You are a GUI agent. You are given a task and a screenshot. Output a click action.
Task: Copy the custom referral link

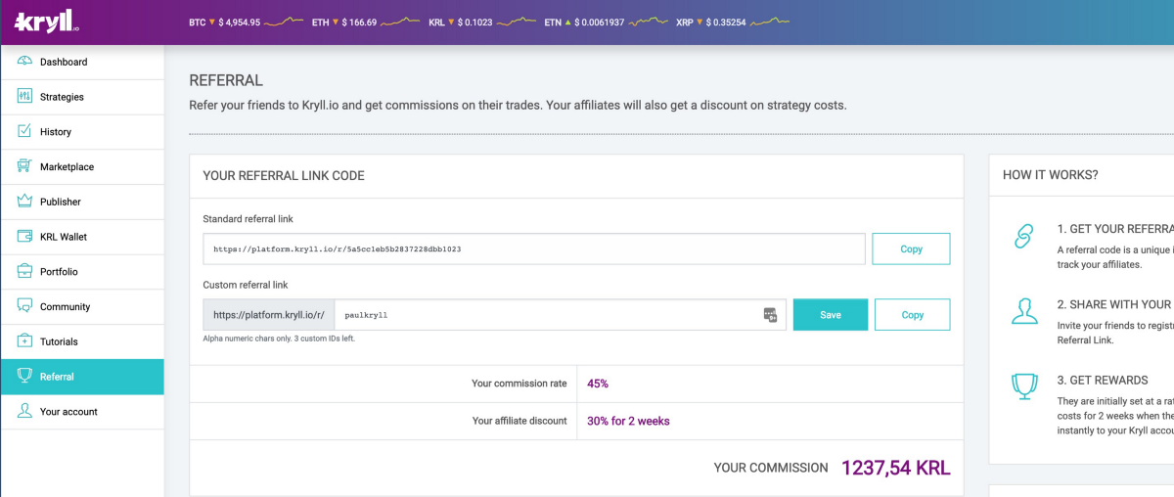(912, 315)
